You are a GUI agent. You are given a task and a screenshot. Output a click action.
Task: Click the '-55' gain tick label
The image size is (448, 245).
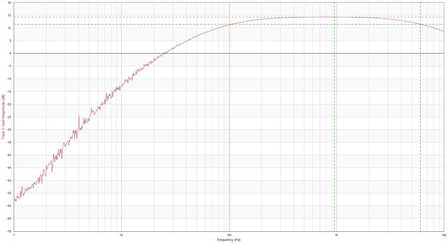9,193
